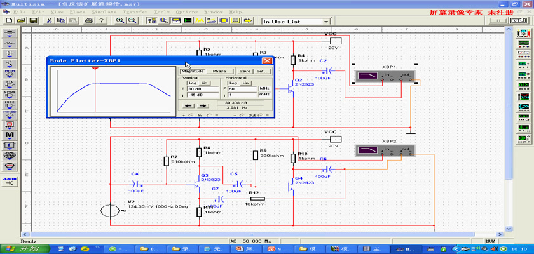Select the V2 AC voltage source symbol

click(110, 211)
